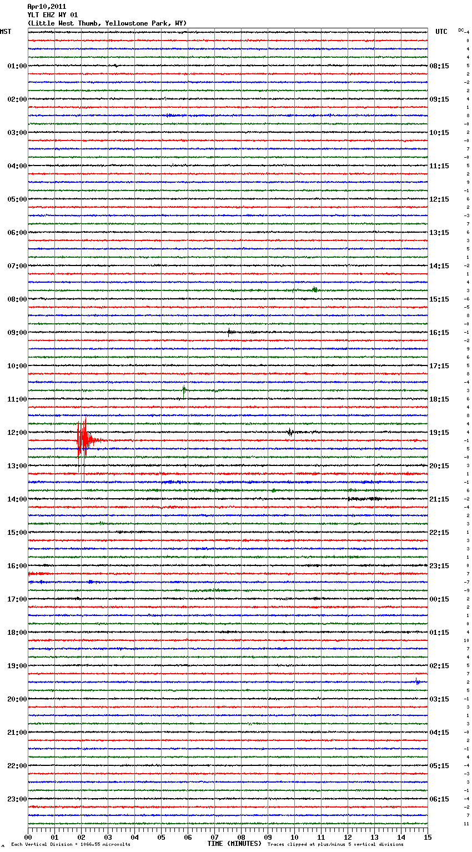Viewport: 472px width, 852px height.
Task: Click the 06:15 UTC time label
Action: tap(439, 799)
